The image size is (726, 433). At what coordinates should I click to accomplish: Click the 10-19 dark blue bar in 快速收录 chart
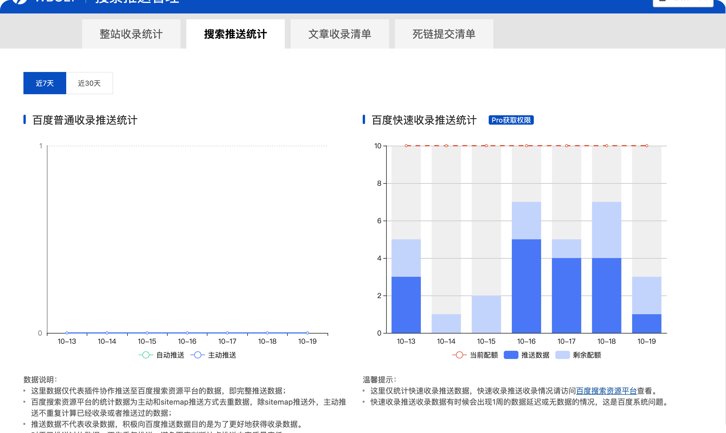click(647, 324)
